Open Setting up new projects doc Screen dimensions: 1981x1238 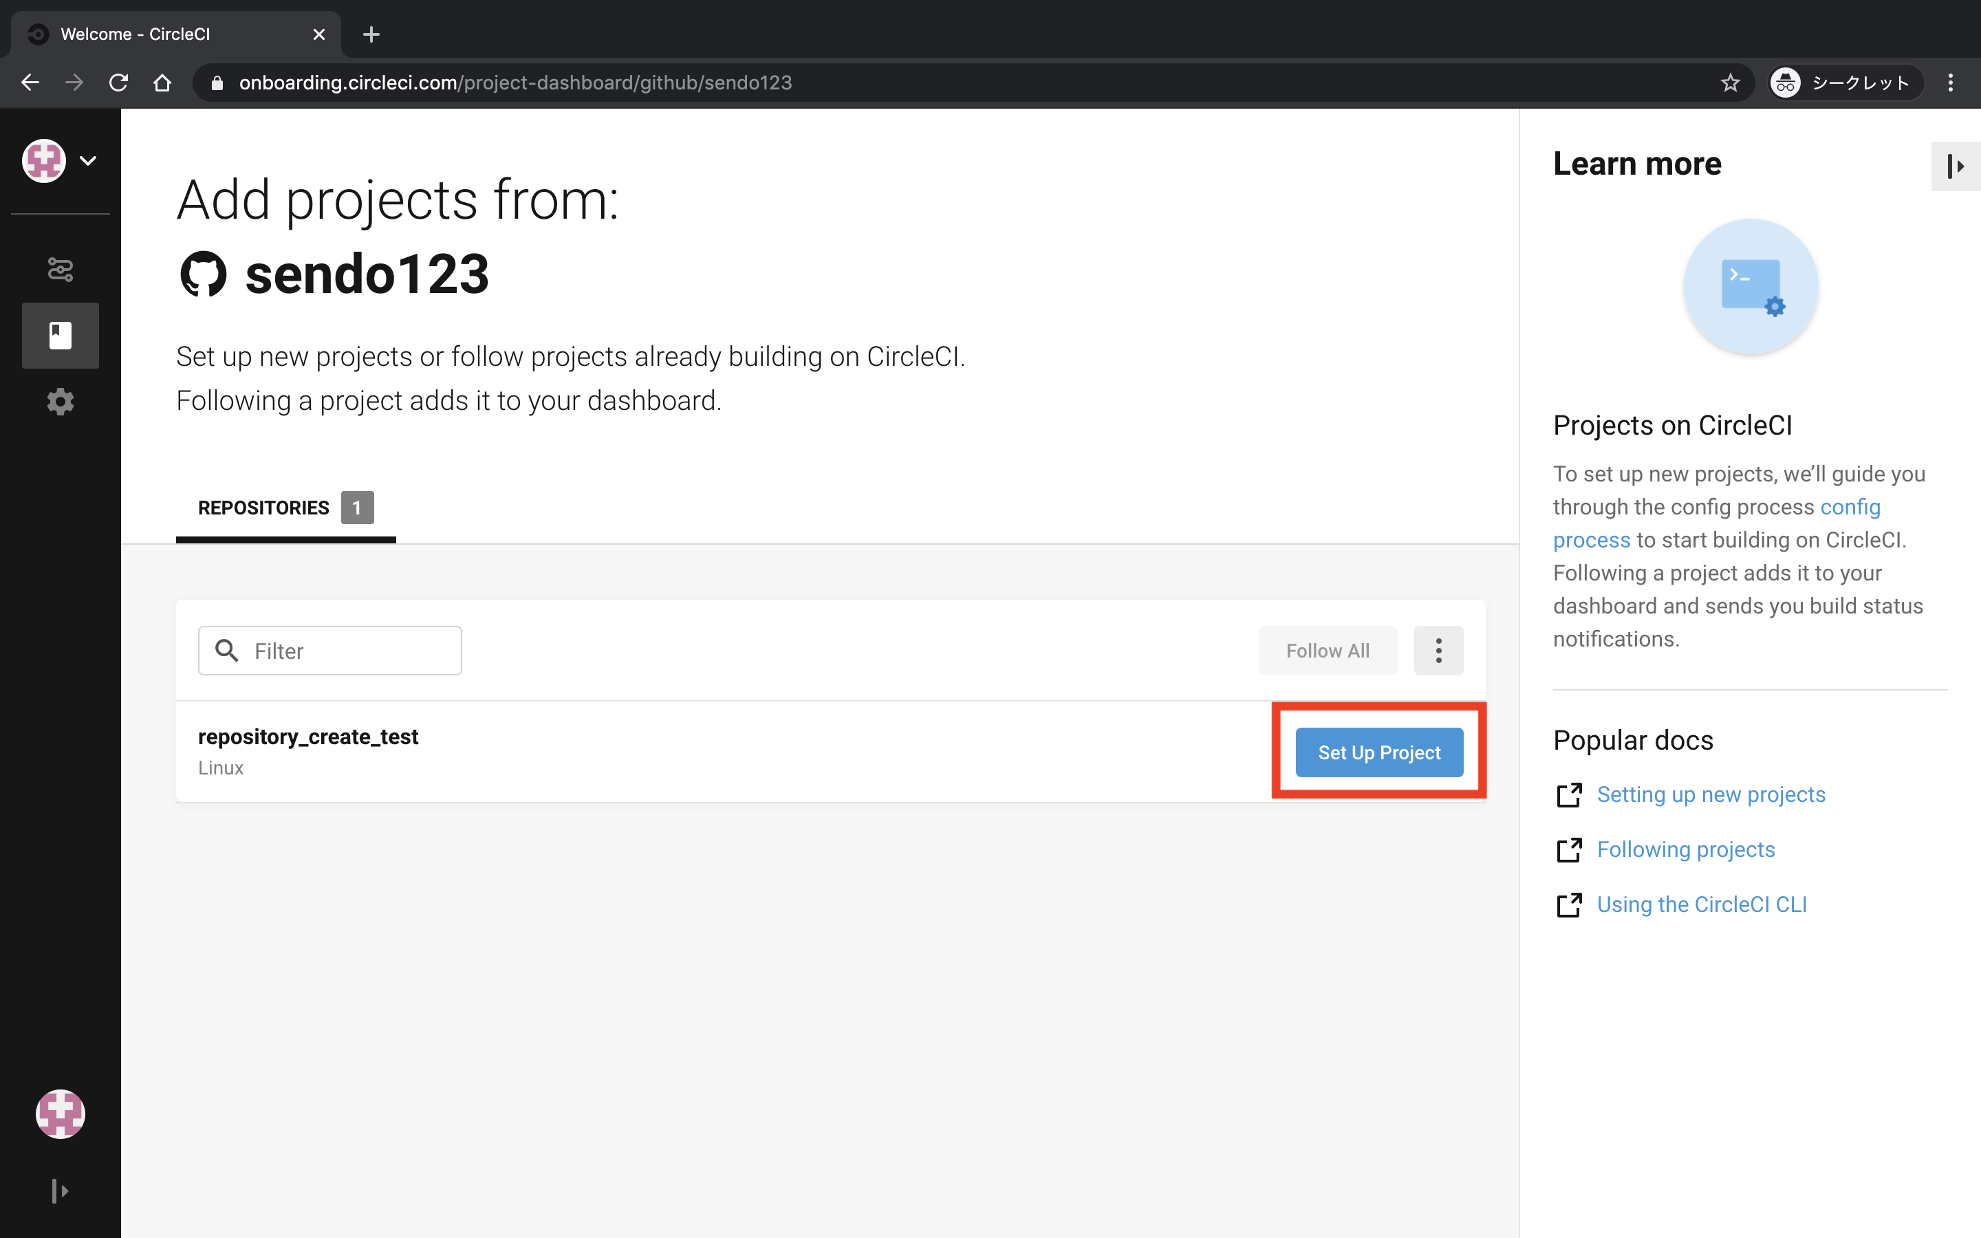click(1710, 794)
